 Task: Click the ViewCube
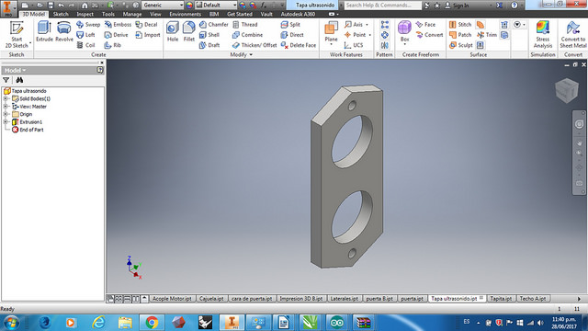pyautogui.click(x=567, y=90)
